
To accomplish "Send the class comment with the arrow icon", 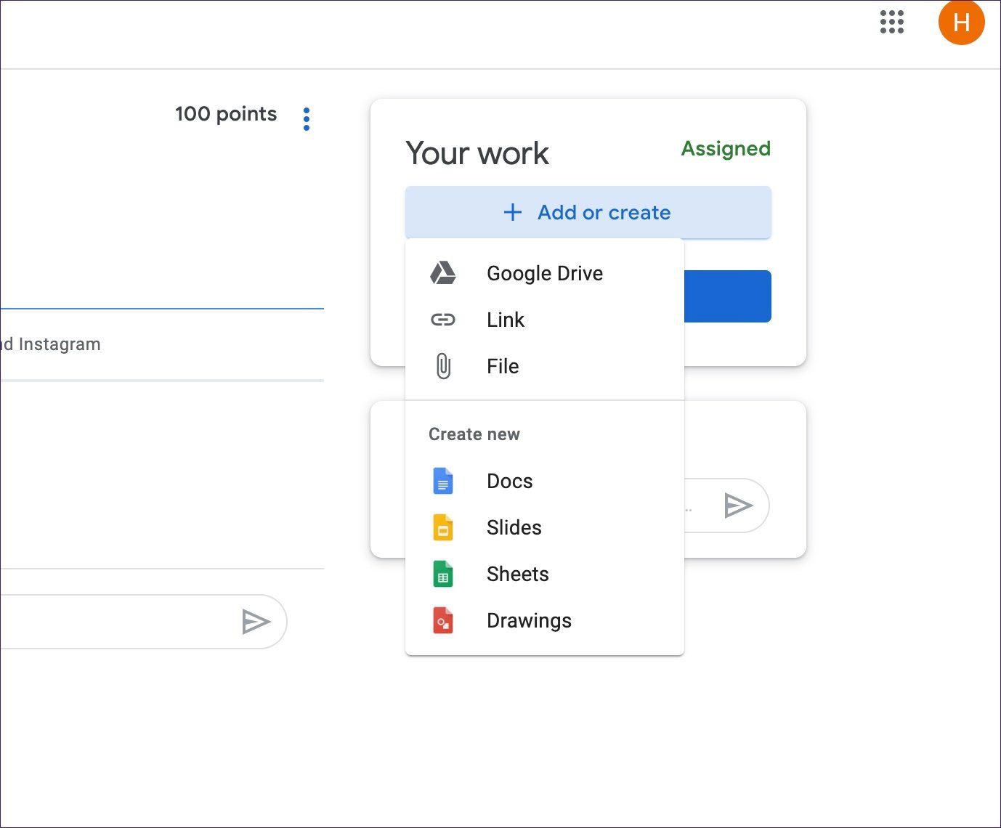I will tap(256, 622).
